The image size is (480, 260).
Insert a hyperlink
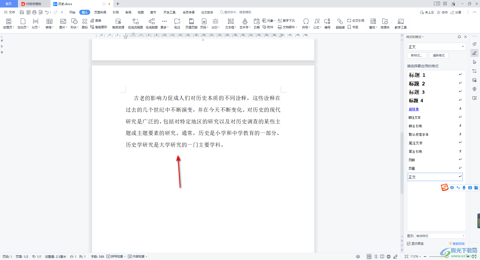point(340,24)
